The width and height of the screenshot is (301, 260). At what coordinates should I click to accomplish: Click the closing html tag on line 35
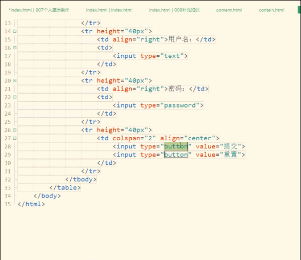tap(31, 204)
